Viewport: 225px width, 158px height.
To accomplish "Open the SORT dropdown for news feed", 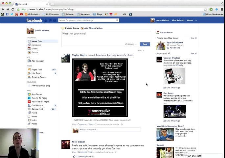I will click(141, 51).
